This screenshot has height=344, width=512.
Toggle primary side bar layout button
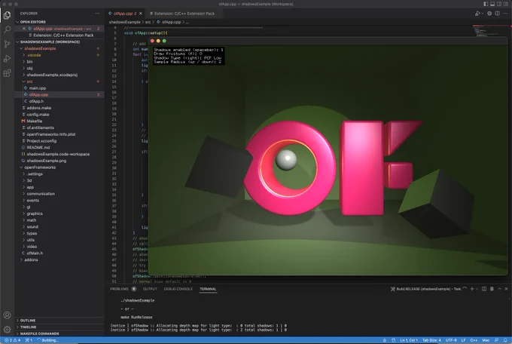[486, 4]
